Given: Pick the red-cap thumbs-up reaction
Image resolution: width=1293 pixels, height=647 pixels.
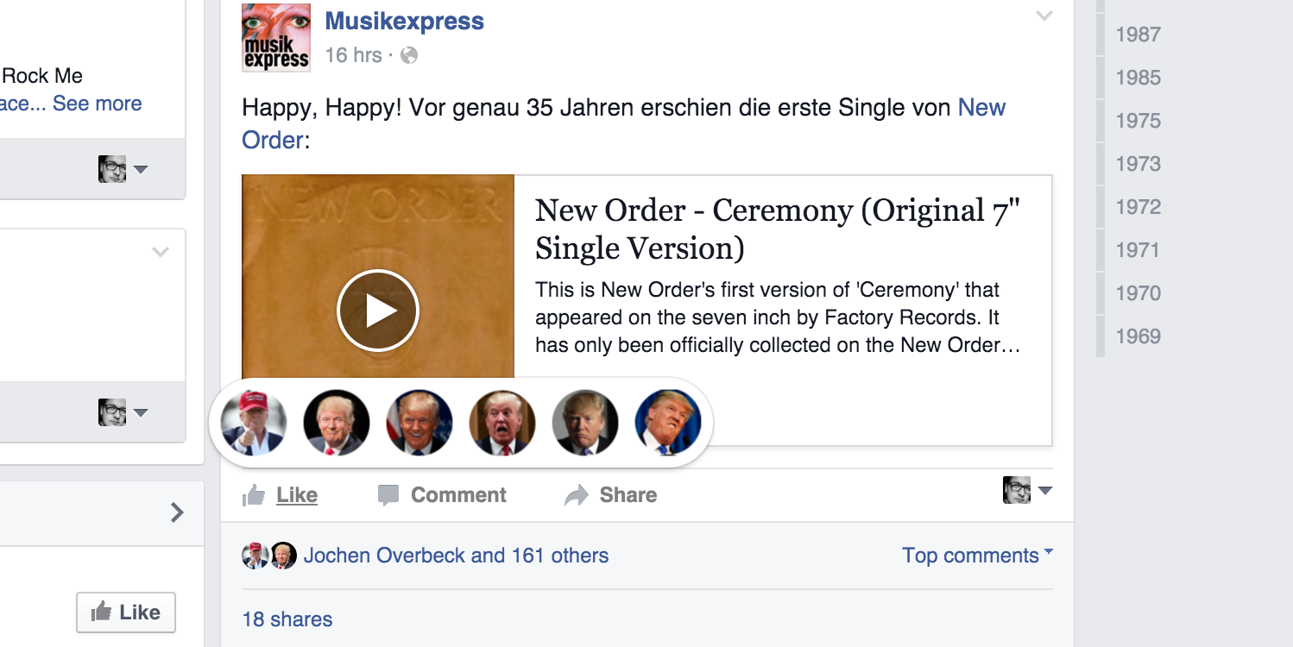Looking at the screenshot, I should [x=253, y=423].
